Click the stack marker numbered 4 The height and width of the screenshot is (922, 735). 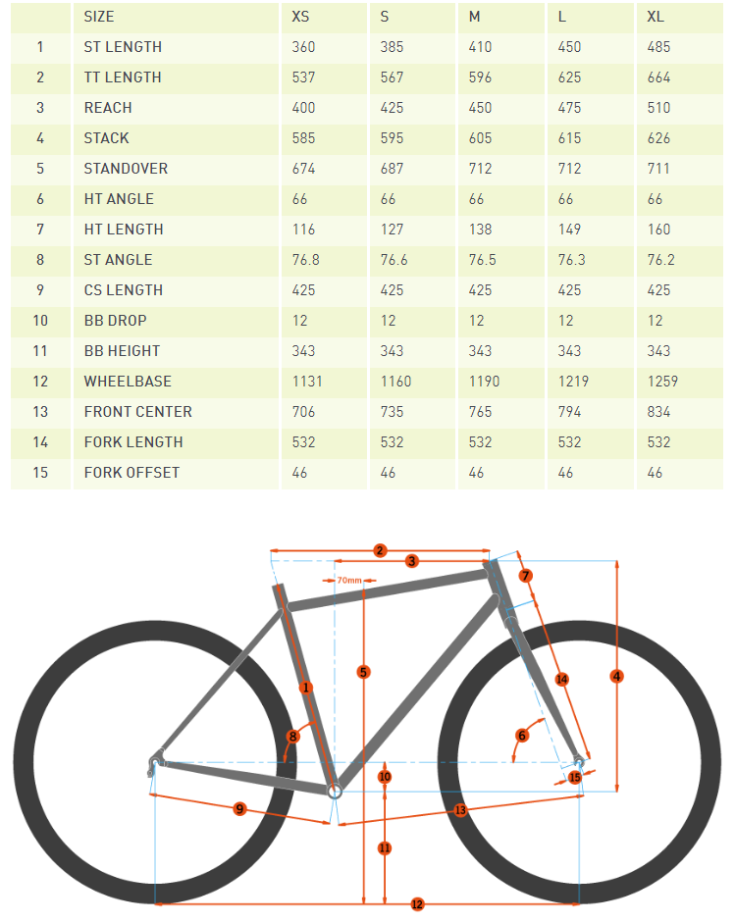point(616,676)
